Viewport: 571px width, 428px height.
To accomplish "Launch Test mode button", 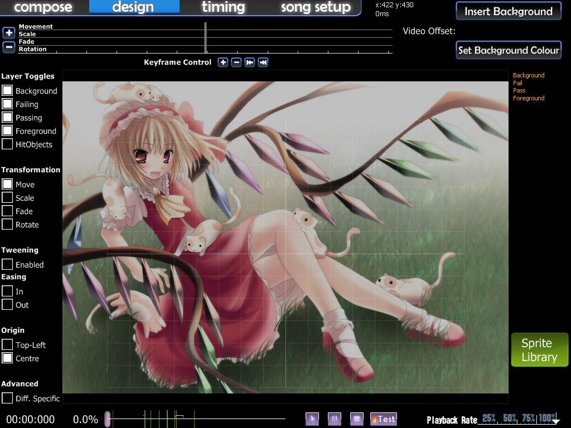I will 384,419.
